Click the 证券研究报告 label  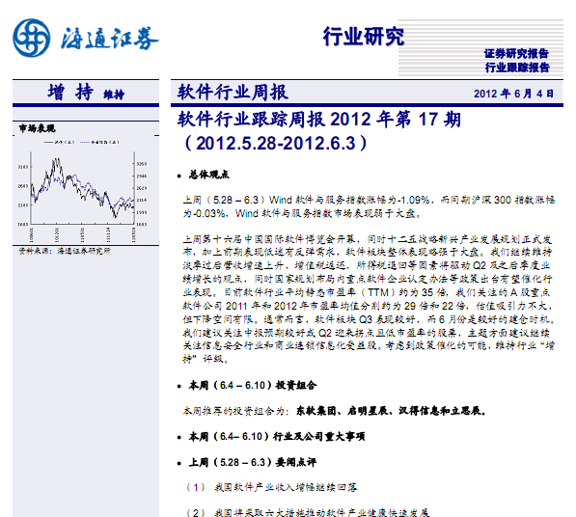(x=516, y=54)
